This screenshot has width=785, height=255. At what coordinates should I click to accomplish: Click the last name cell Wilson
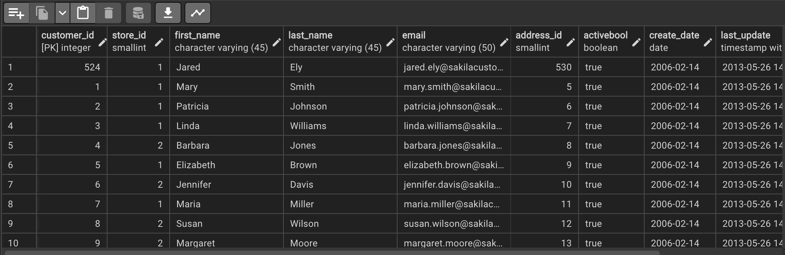point(340,224)
